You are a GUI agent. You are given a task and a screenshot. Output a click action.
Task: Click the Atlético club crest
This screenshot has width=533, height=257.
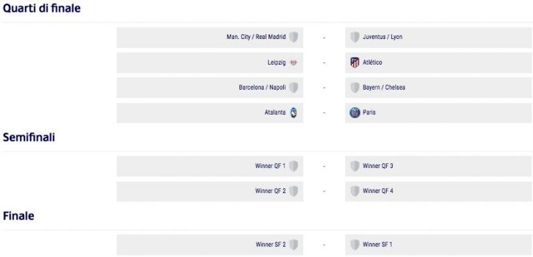click(355, 63)
